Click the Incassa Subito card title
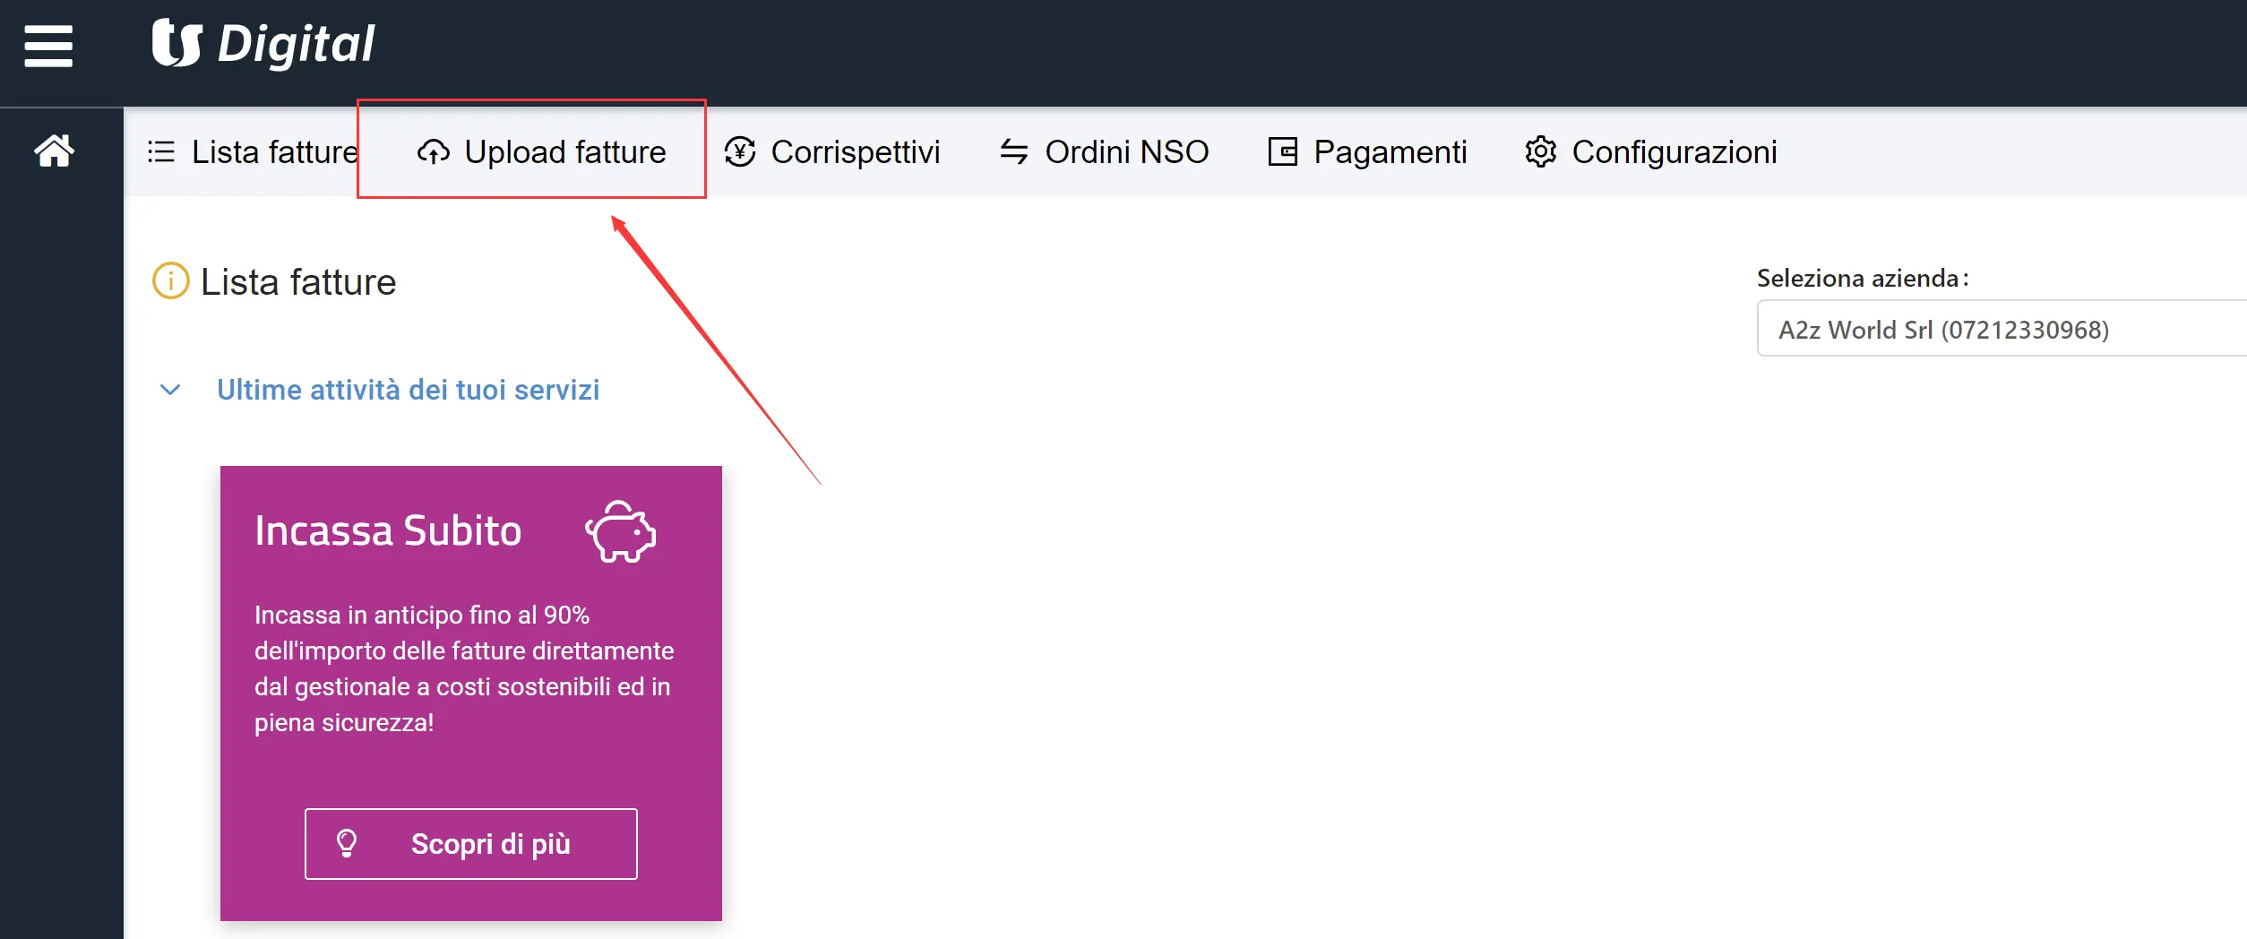The width and height of the screenshot is (2247, 939). [388, 530]
